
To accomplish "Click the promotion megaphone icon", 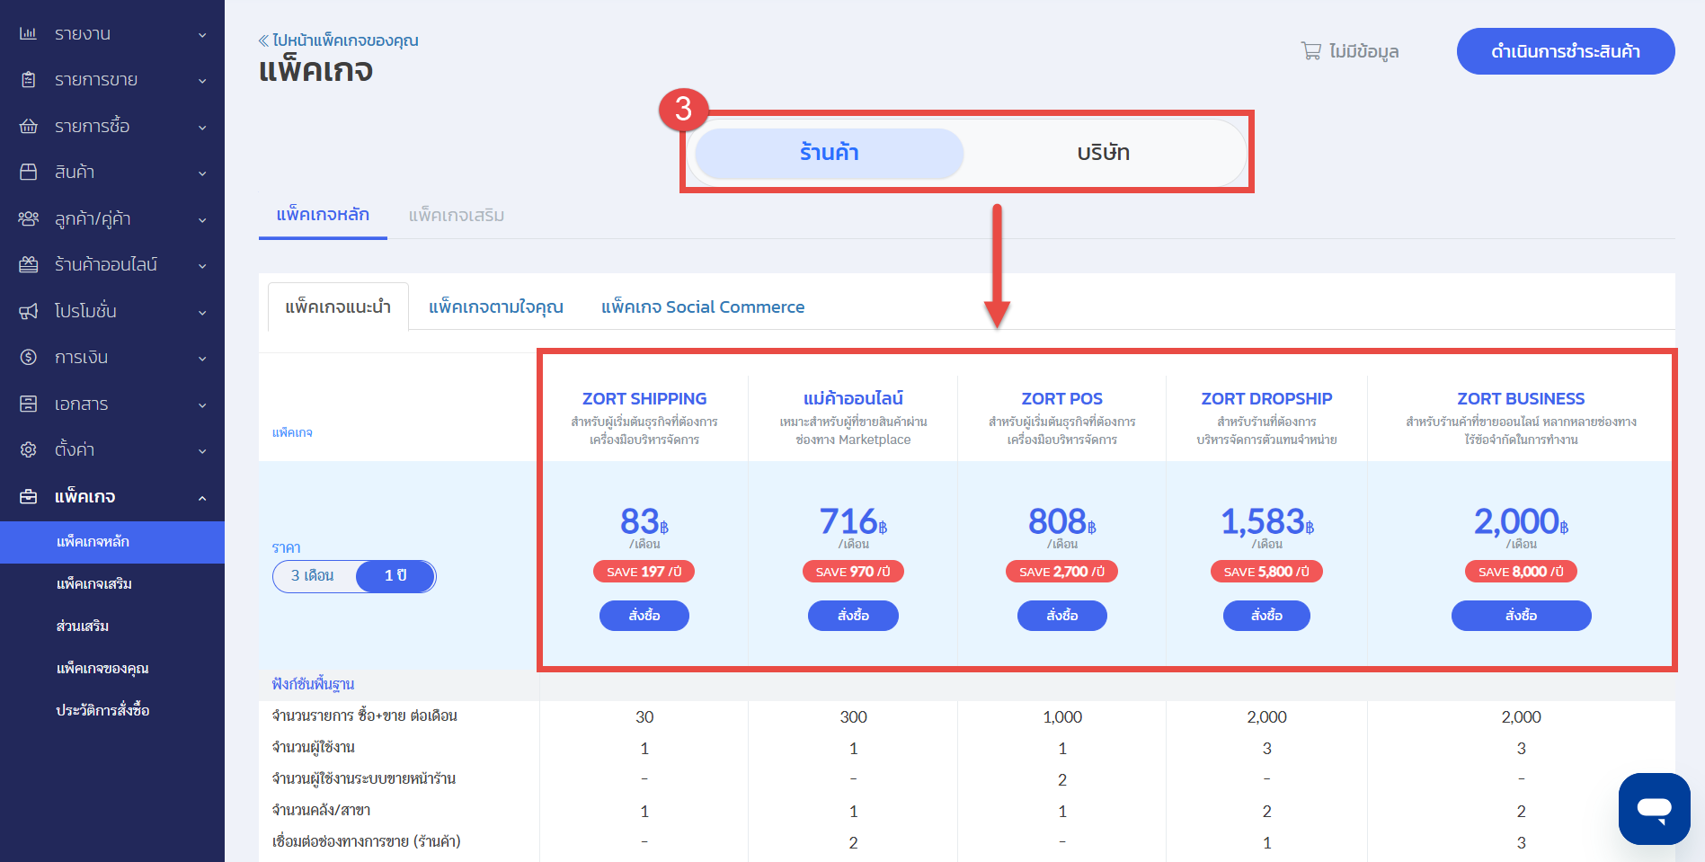I will pos(29,312).
